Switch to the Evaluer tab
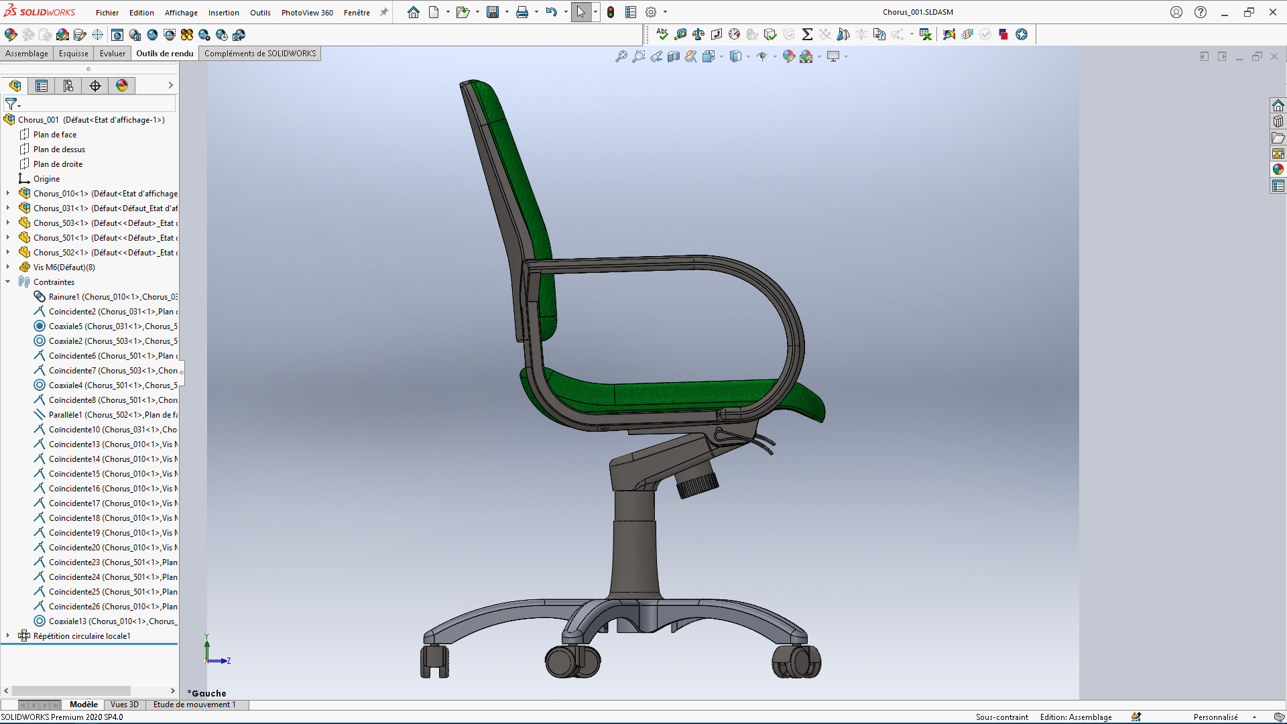The image size is (1287, 724). coord(113,54)
